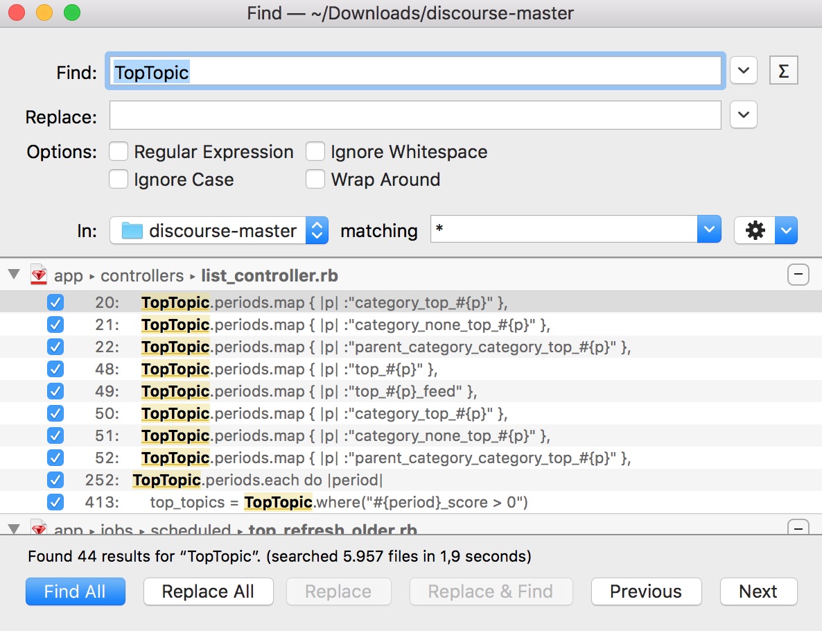Click the Ruby icon of top_refresh_older.rb

point(38,530)
